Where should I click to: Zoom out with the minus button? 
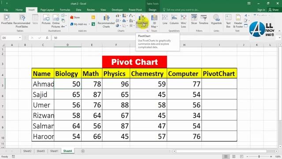tap(247, 156)
